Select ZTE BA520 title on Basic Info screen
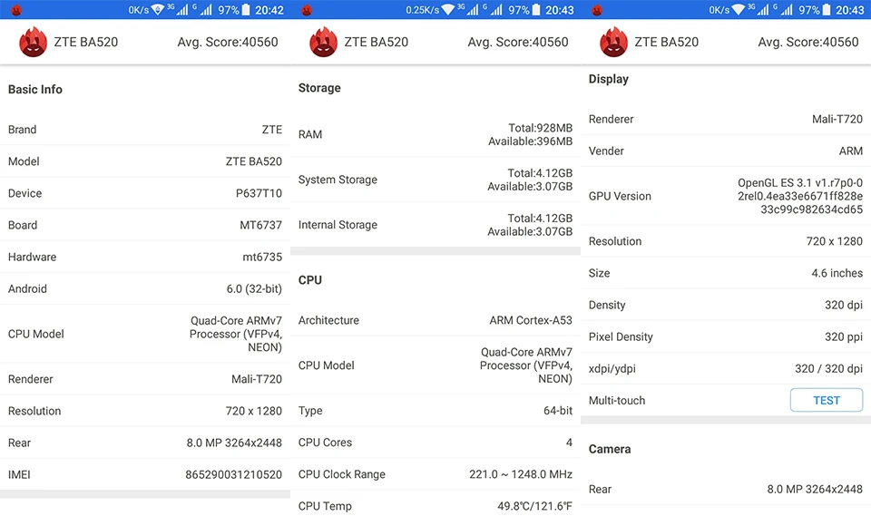The height and width of the screenshot is (516, 871). (86, 42)
